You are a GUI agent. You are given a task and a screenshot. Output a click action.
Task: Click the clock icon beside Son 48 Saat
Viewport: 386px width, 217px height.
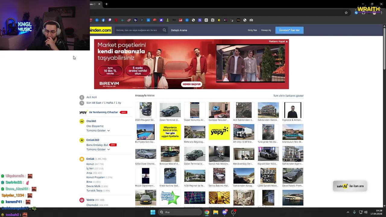[x=82, y=103]
